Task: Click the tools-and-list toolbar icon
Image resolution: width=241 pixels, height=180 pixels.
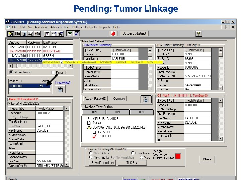Action: pyautogui.click(x=37, y=34)
